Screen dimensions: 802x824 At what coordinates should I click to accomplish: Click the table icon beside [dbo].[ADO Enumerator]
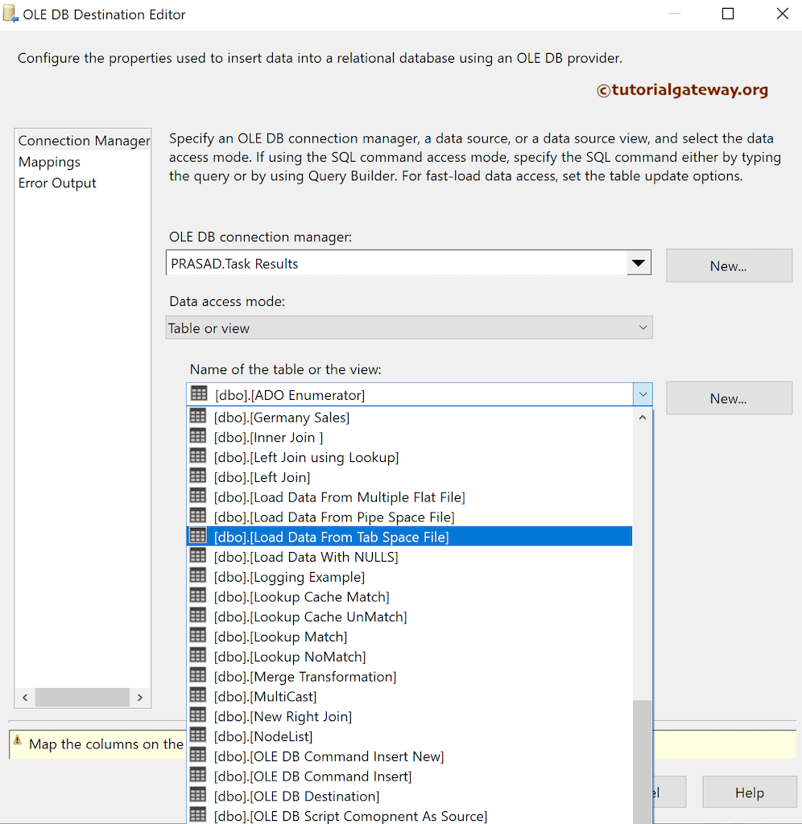[198, 393]
